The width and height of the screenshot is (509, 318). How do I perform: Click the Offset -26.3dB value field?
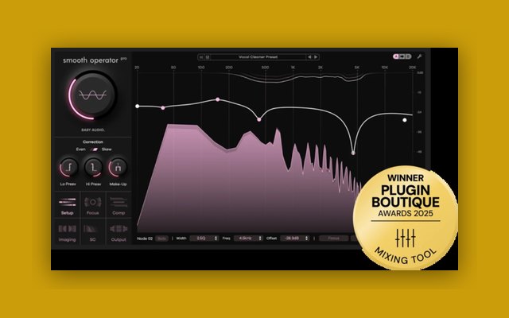(294, 238)
